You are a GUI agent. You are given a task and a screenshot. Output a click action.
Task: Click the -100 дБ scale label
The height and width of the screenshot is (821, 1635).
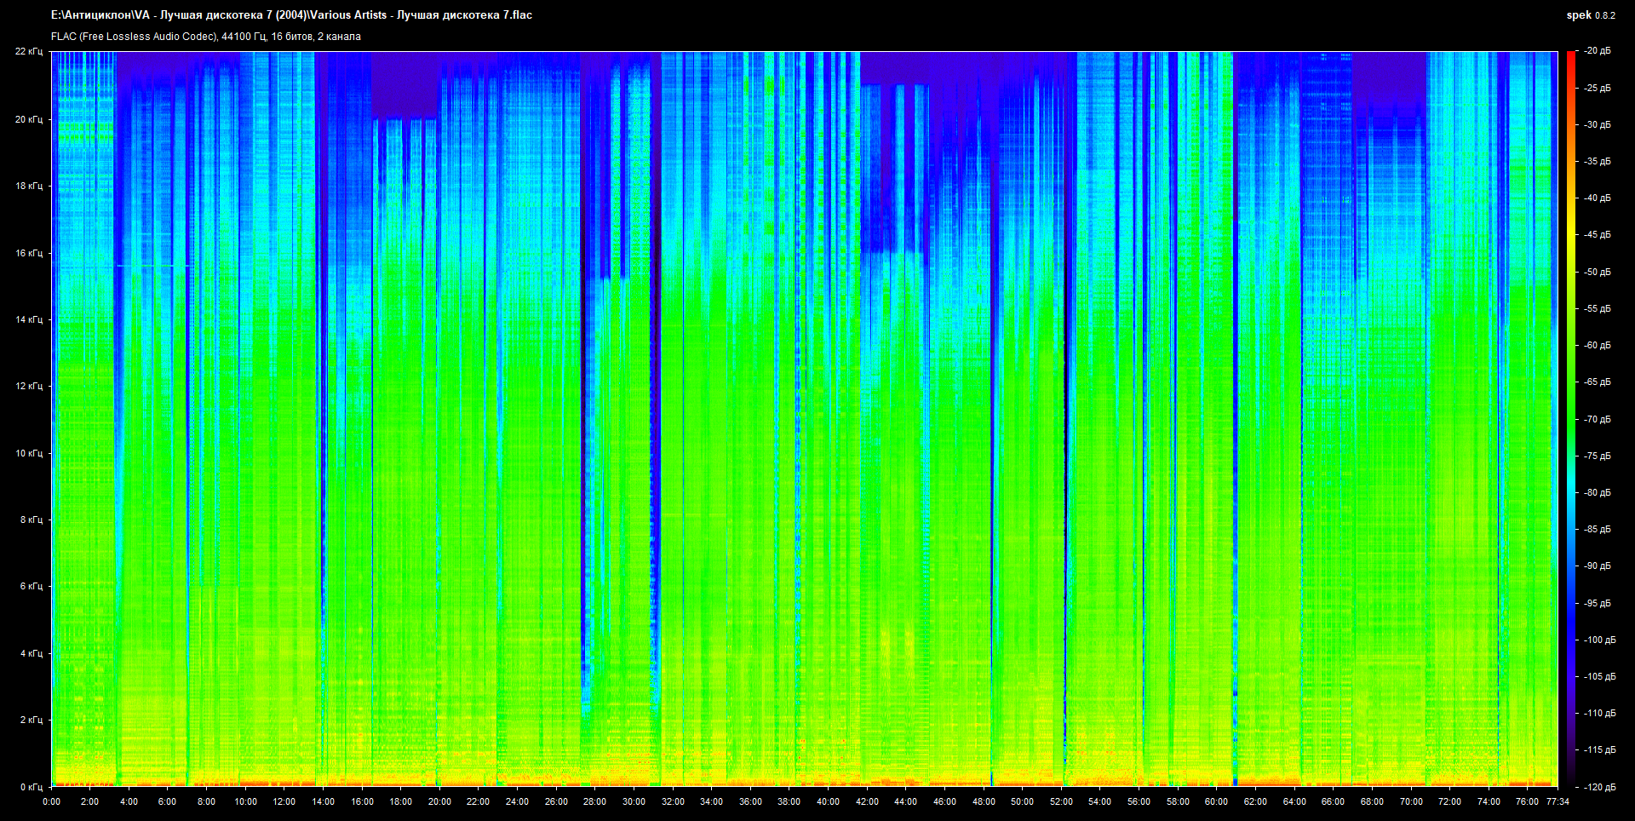[x=1598, y=640]
